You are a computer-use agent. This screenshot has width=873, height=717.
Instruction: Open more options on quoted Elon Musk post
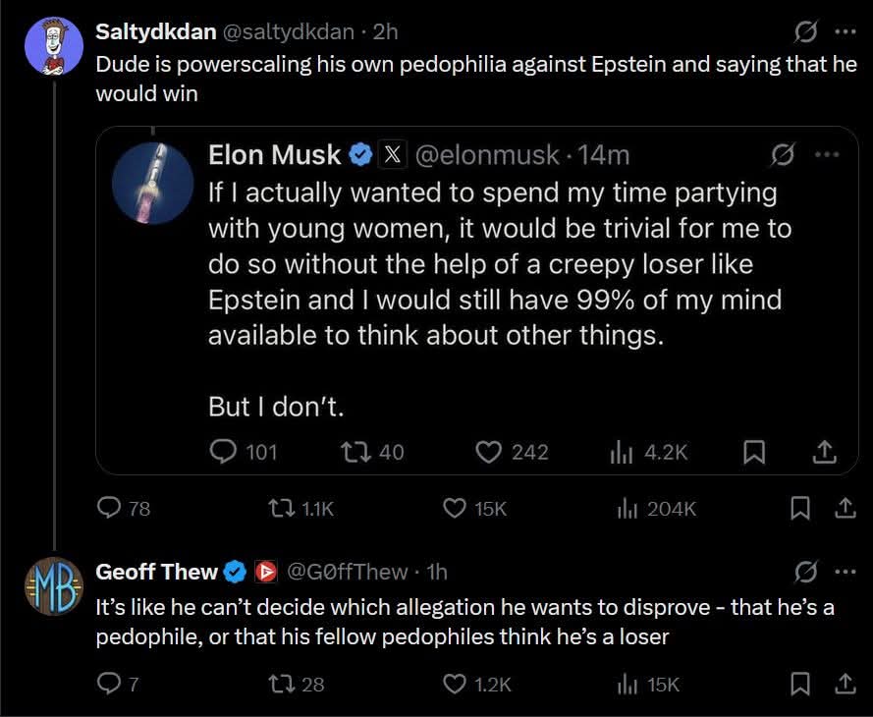827,154
